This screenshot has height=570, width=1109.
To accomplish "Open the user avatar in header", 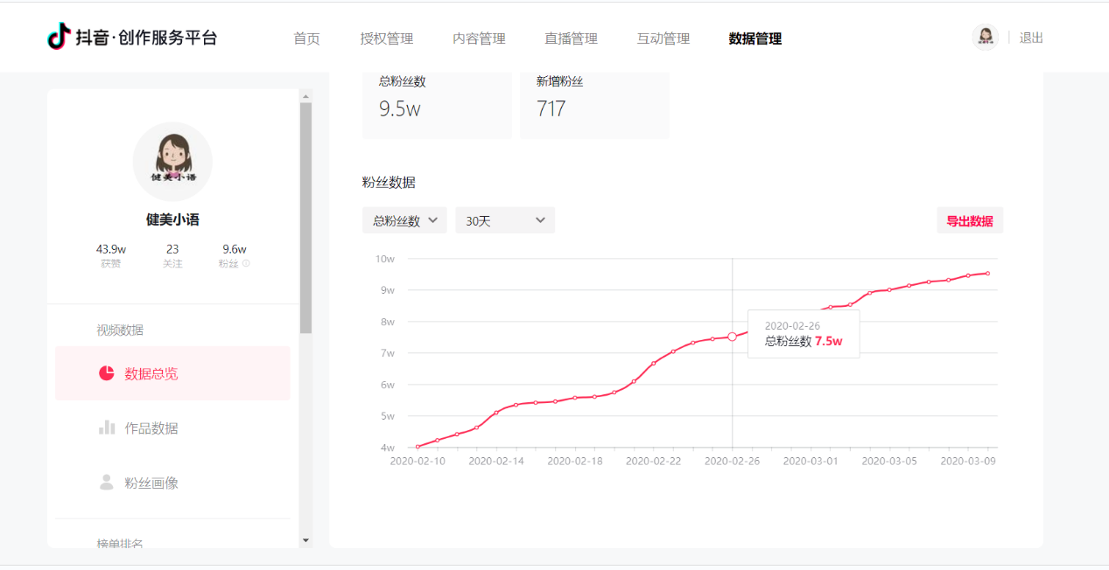I will click(x=985, y=37).
